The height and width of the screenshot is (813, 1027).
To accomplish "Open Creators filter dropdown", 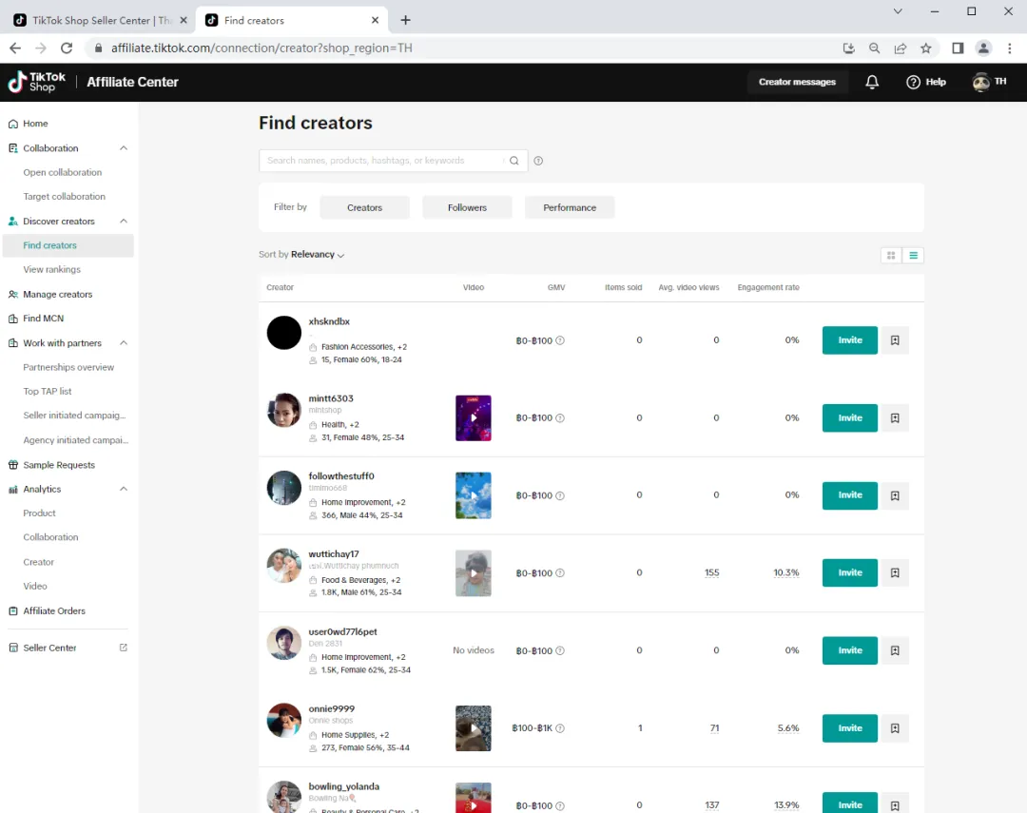I will [365, 207].
